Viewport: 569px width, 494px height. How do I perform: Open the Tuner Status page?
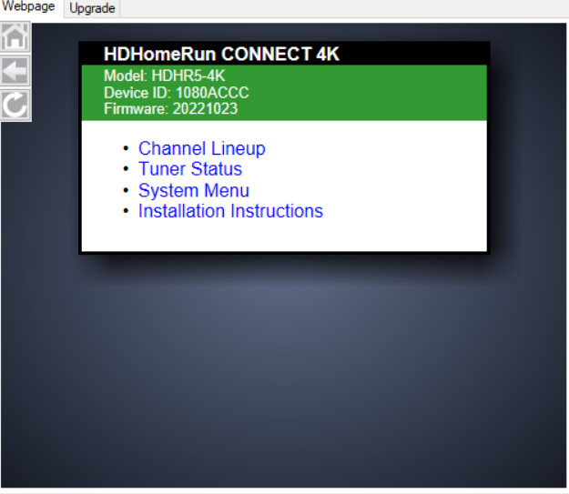pos(189,169)
